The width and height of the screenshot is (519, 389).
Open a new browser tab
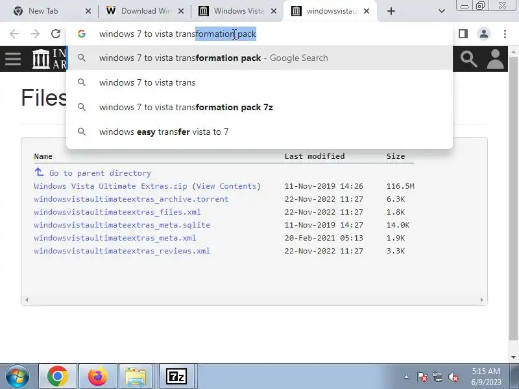[391, 11]
